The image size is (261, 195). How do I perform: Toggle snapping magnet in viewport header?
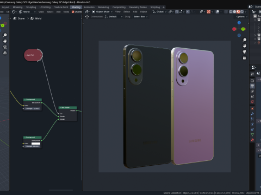tap(177, 11)
